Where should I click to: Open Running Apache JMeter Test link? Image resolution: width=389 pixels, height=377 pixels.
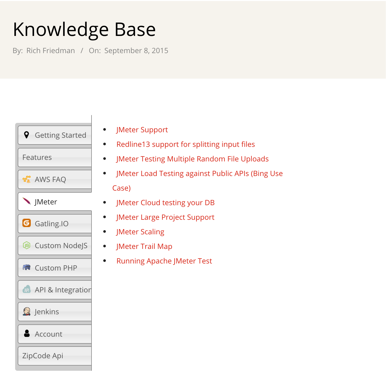click(164, 261)
